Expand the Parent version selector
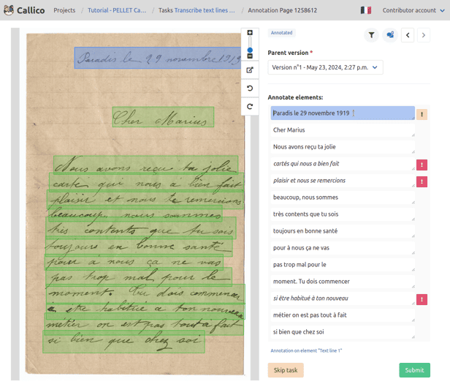Viewport: 450px width, 387px height. tap(325, 67)
